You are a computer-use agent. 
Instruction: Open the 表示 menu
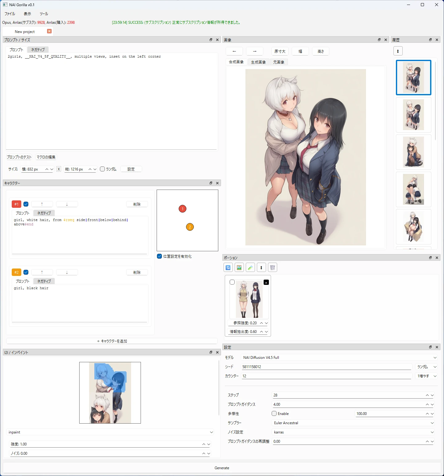pos(27,14)
